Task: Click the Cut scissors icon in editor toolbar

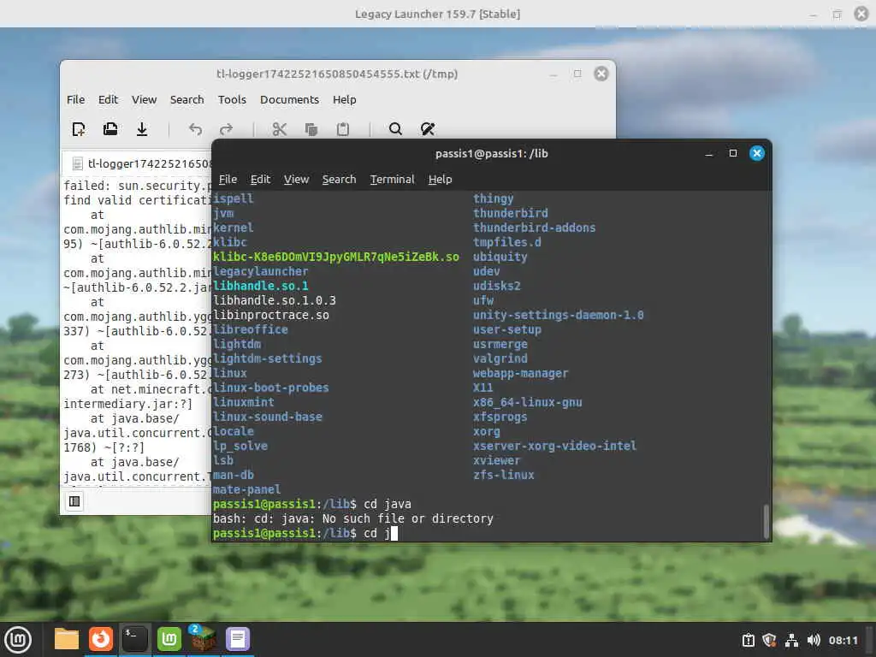Action: pos(280,130)
